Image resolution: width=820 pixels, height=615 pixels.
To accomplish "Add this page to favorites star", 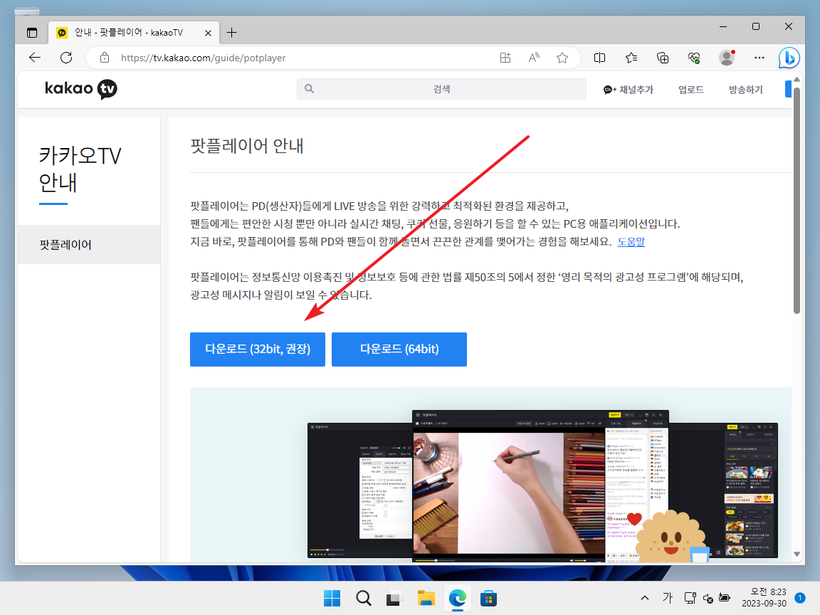I will [x=562, y=58].
